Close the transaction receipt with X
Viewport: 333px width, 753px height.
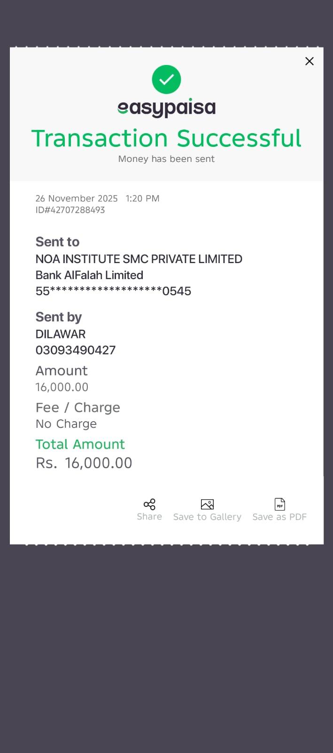(309, 61)
